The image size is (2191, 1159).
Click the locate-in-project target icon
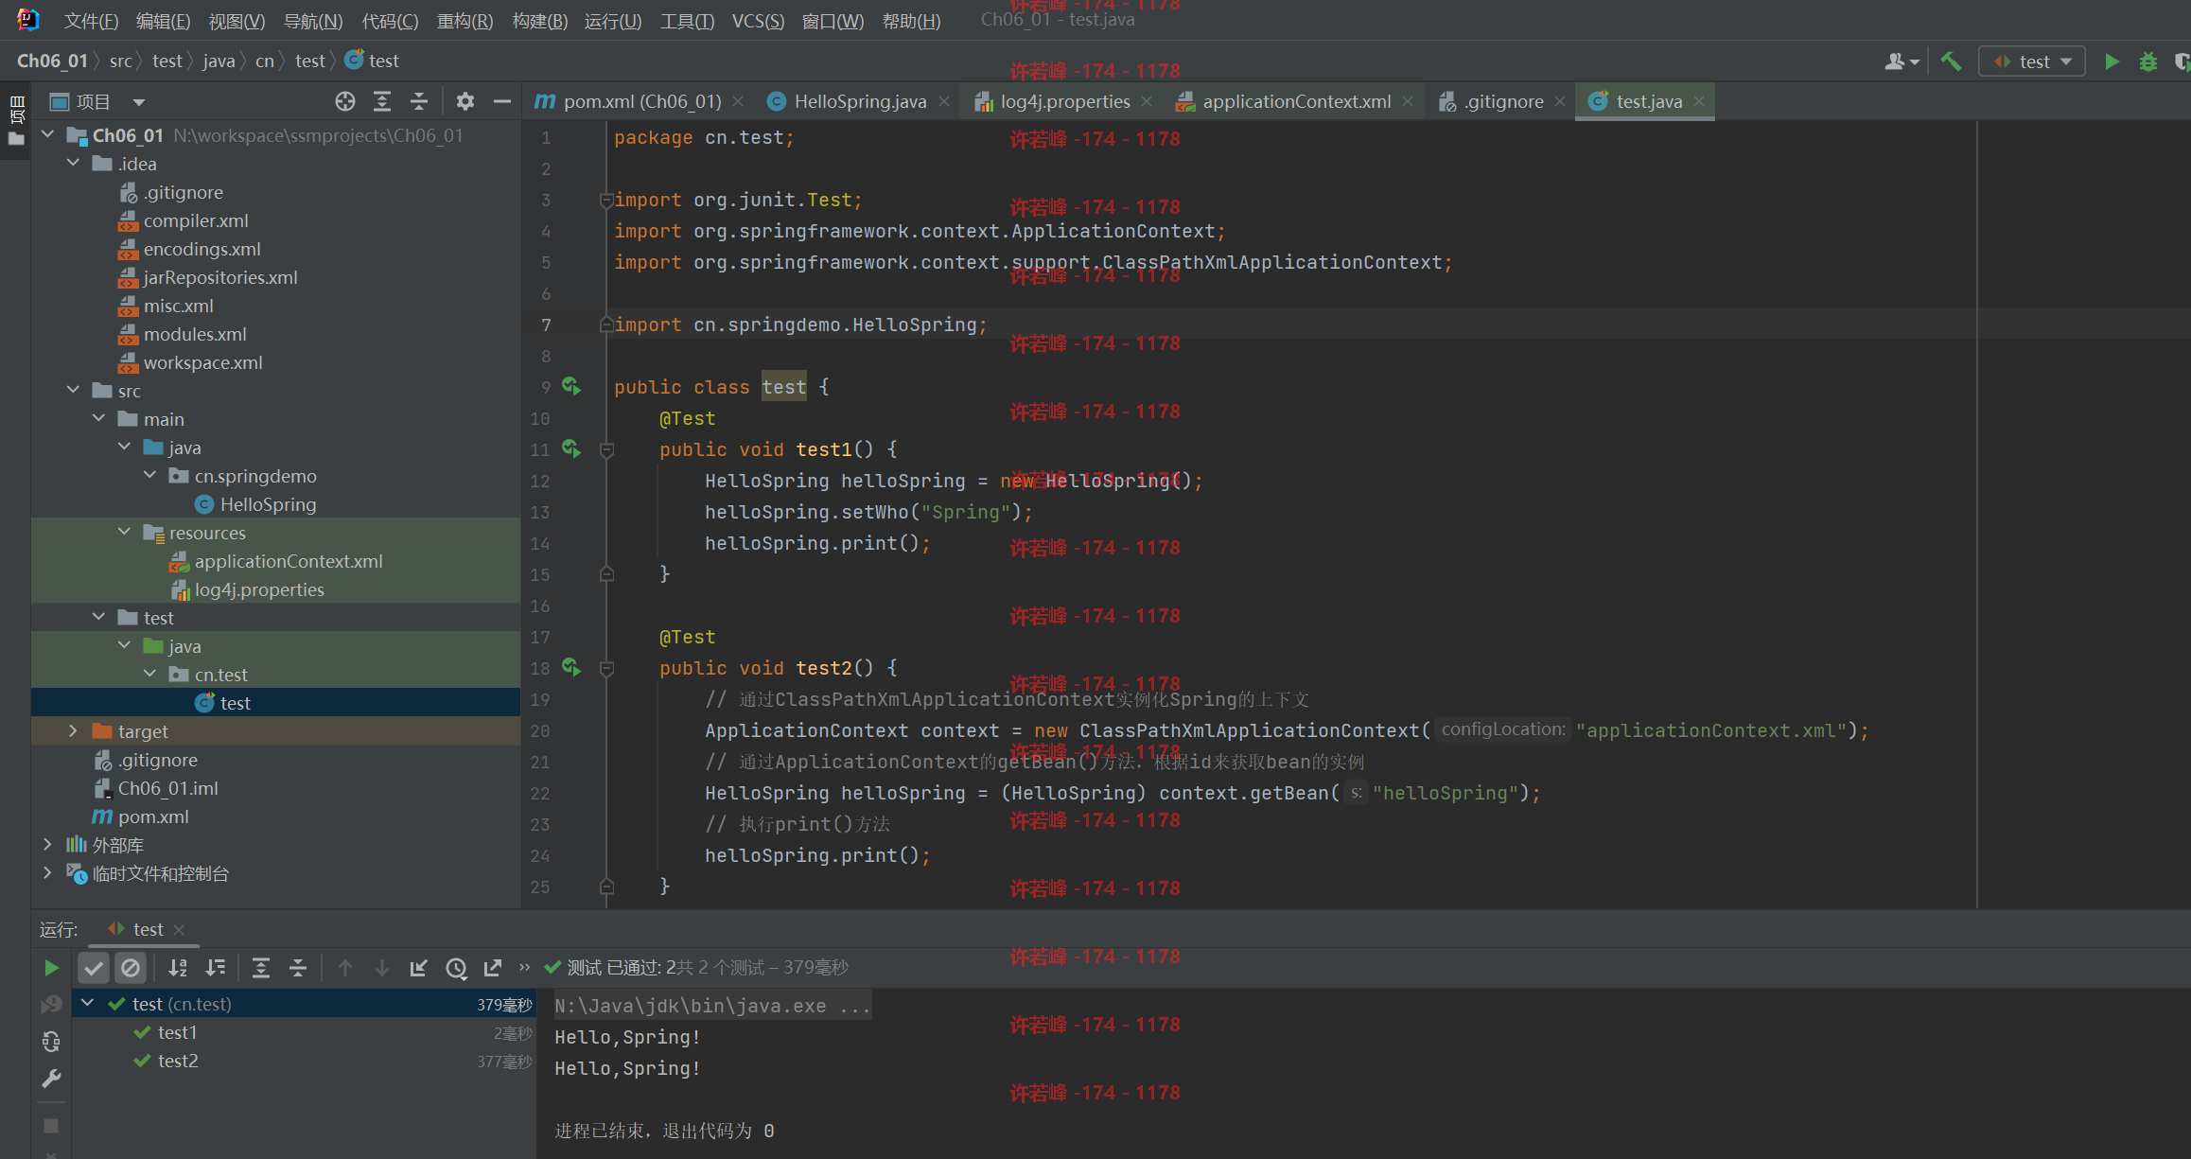[x=345, y=101]
